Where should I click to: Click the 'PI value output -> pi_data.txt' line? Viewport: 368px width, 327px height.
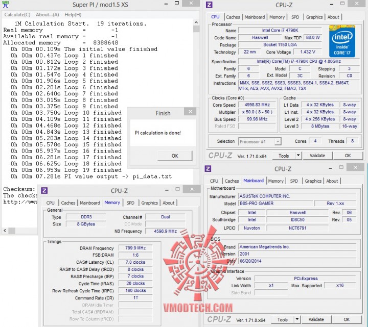click(x=91, y=177)
